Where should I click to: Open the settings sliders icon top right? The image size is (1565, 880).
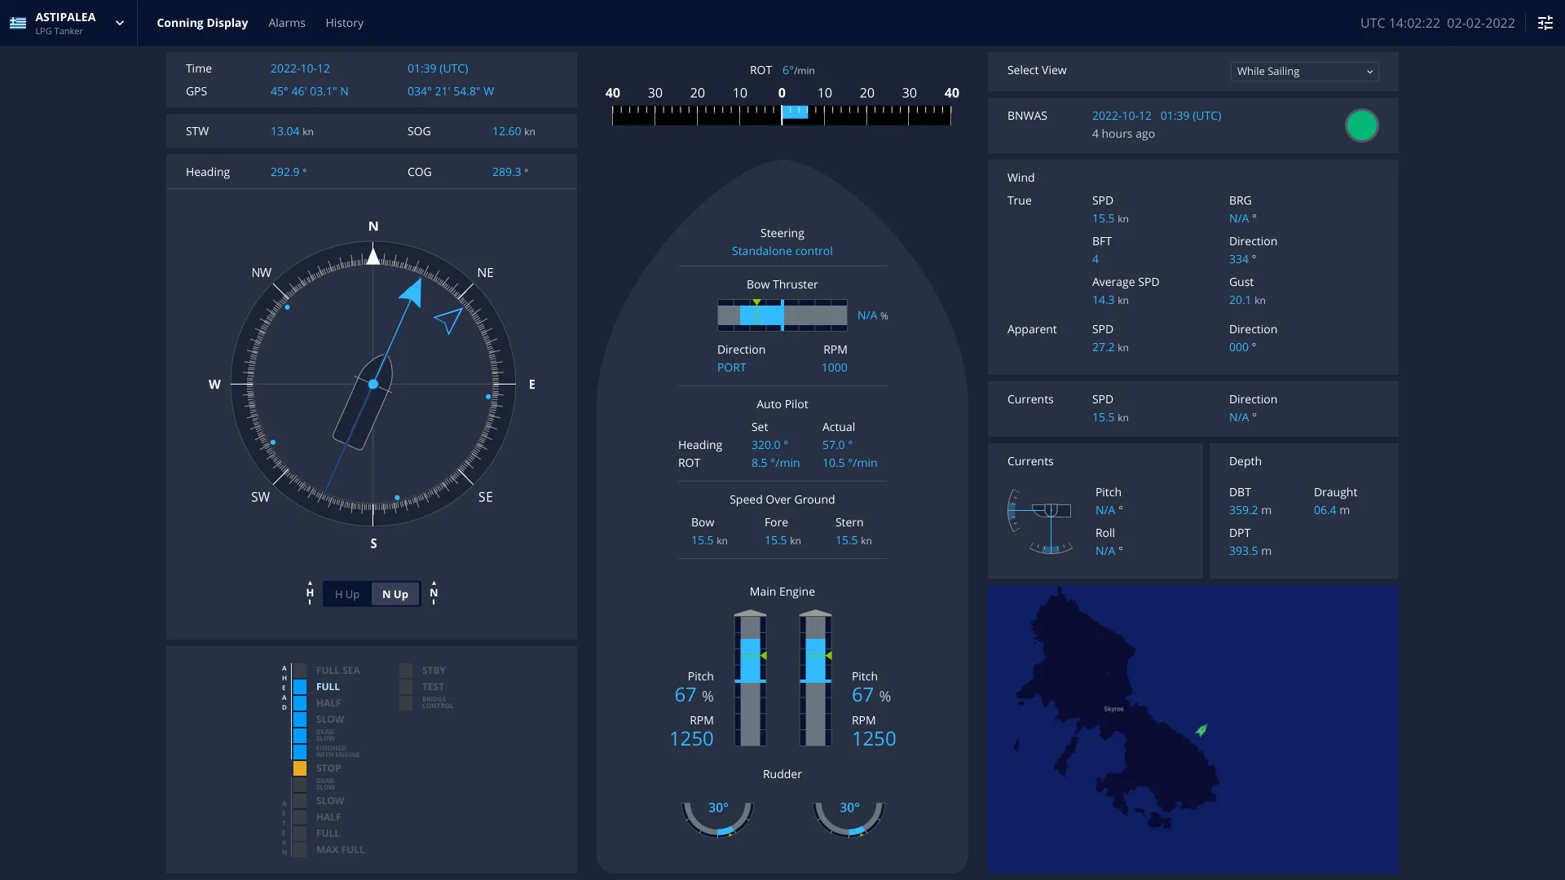tap(1545, 23)
